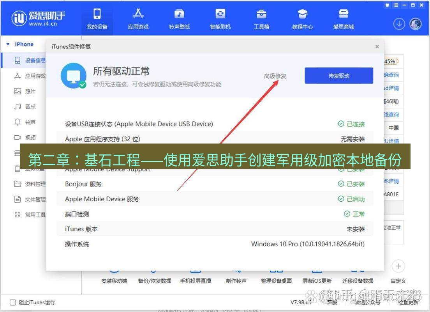Click iTunes 版本 row label
The height and width of the screenshot is (312, 430).
click(x=81, y=229)
